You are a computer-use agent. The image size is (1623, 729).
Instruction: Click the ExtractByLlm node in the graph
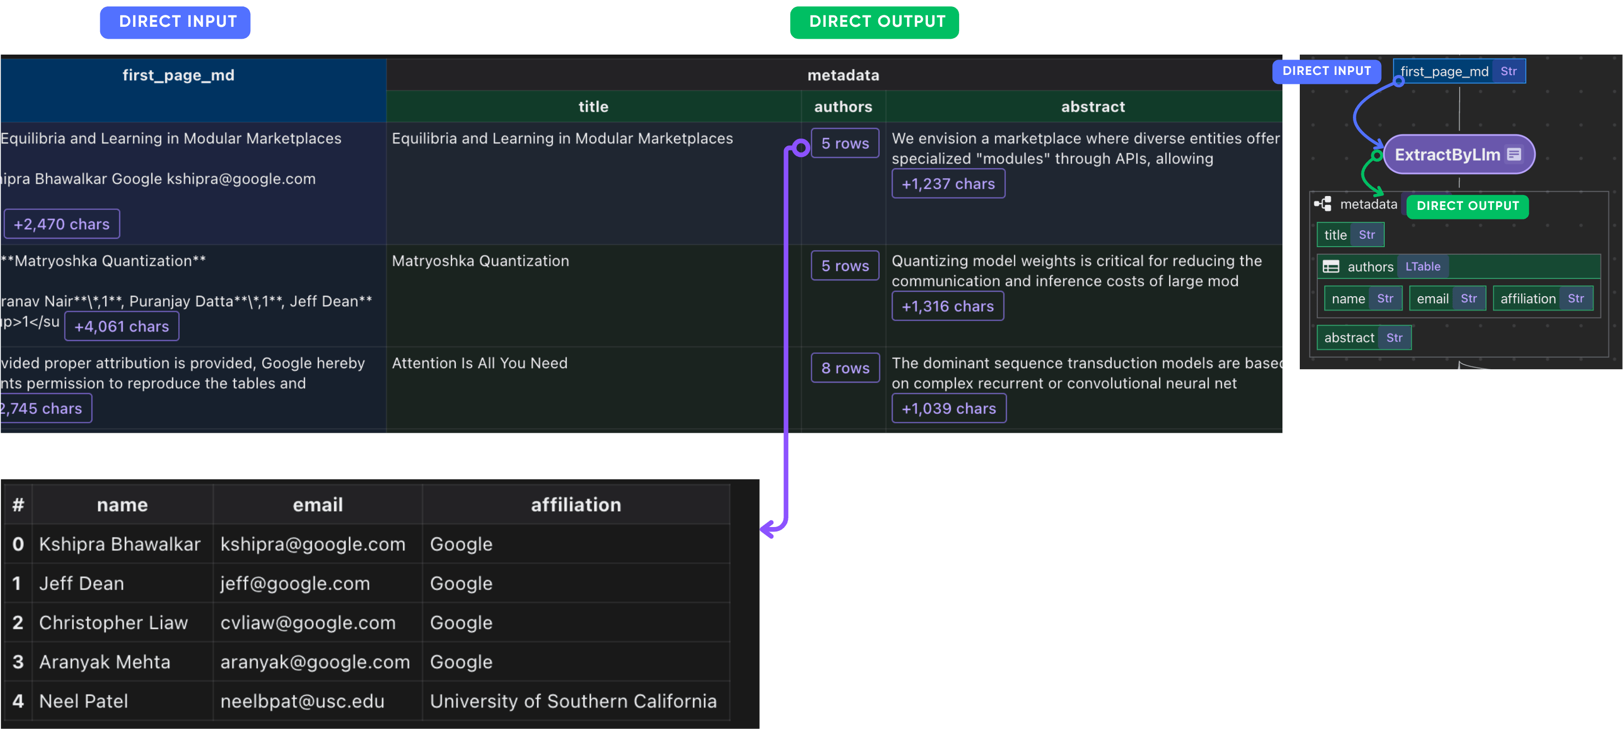click(1447, 155)
